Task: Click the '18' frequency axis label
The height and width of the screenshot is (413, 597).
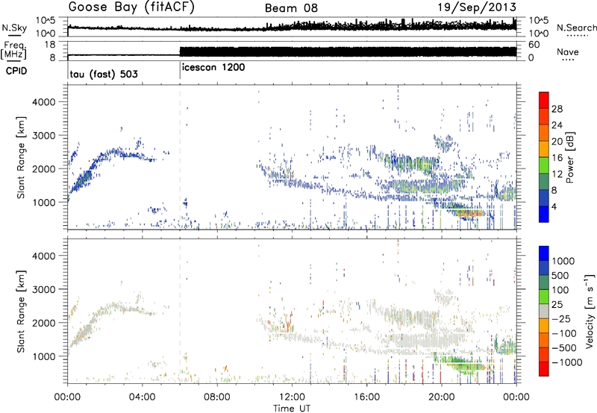Action: click(50, 45)
